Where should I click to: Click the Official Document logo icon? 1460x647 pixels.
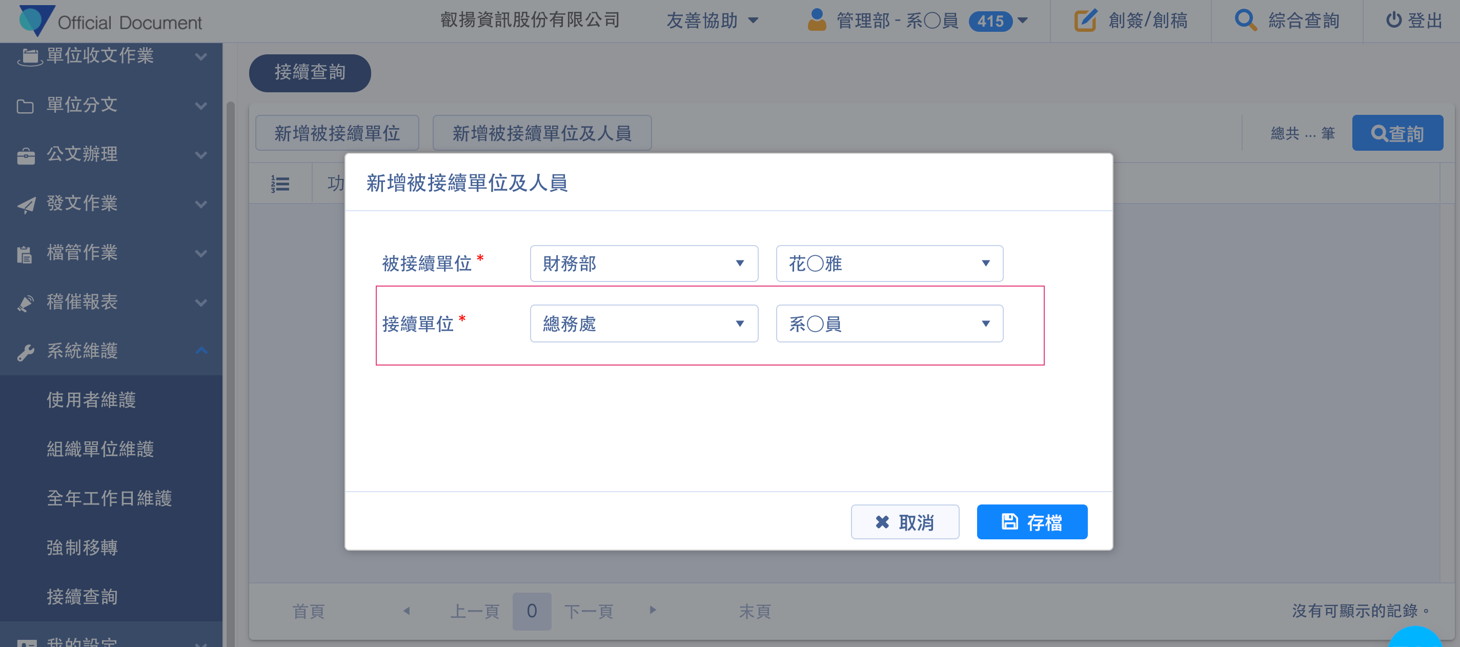pyautogui.click(x=36, y=19)
